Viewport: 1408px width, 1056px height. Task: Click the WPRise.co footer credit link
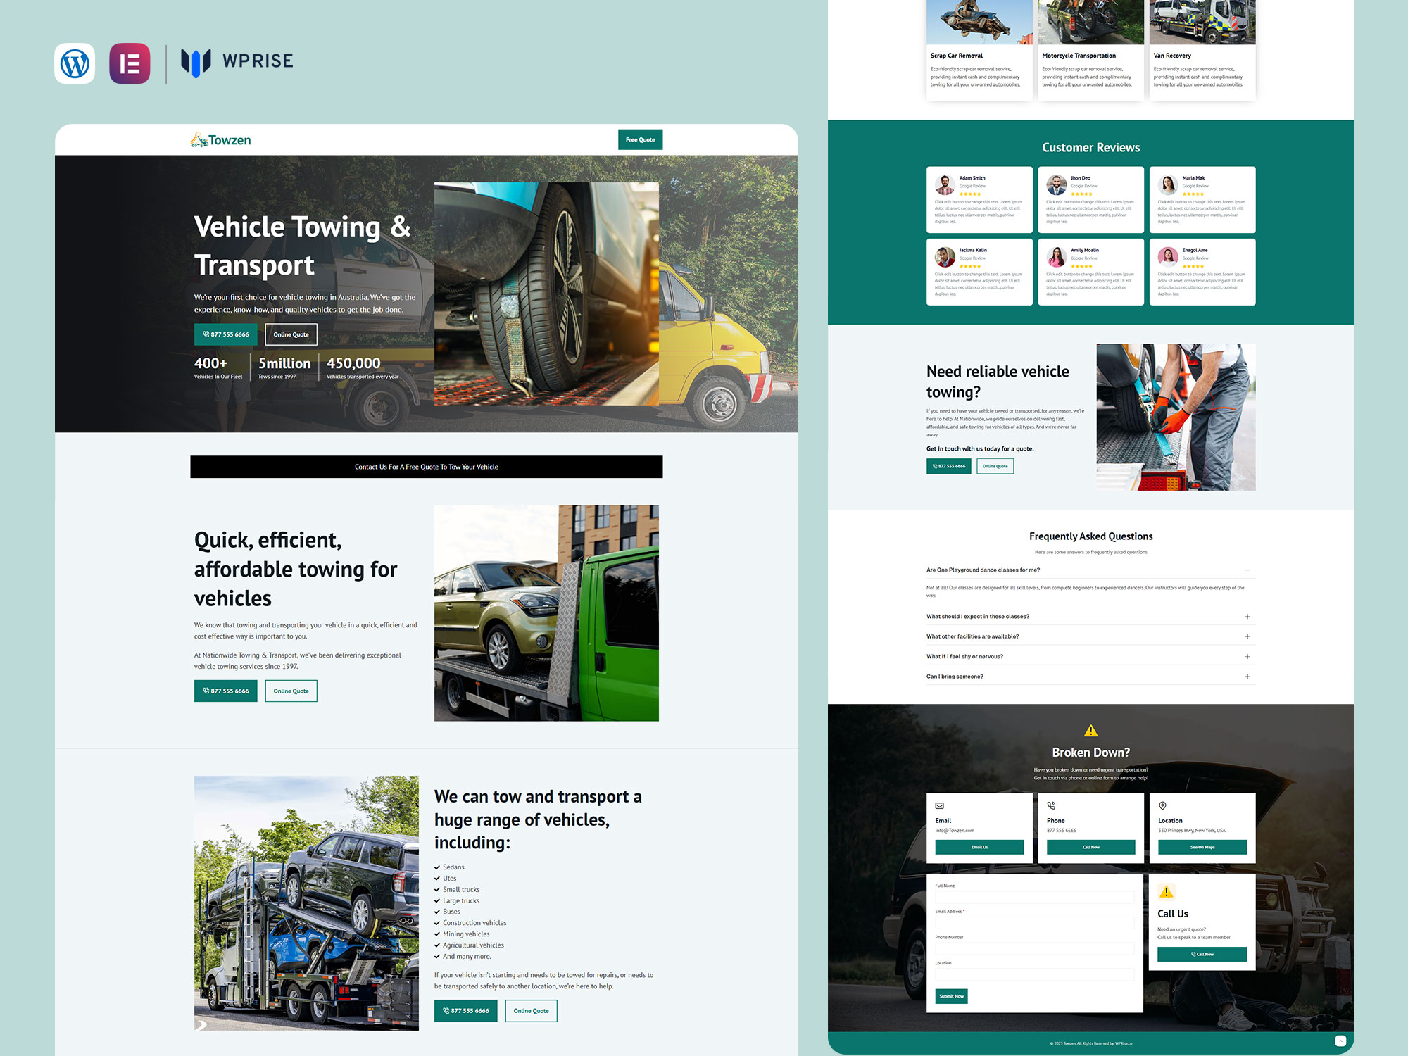click(1124, 1043)
